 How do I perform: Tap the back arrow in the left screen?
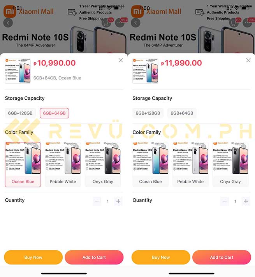pyautogui.click(x=8, y=23)
